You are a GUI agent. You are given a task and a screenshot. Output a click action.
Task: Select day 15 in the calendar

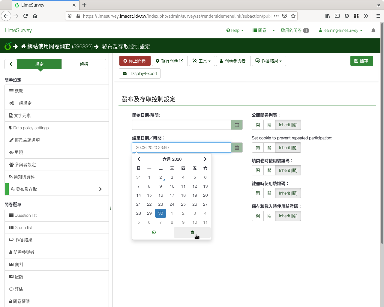(149, 195)
